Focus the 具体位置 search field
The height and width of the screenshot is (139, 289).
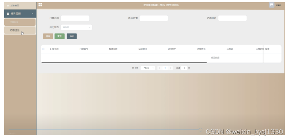[x=154, y=18]
